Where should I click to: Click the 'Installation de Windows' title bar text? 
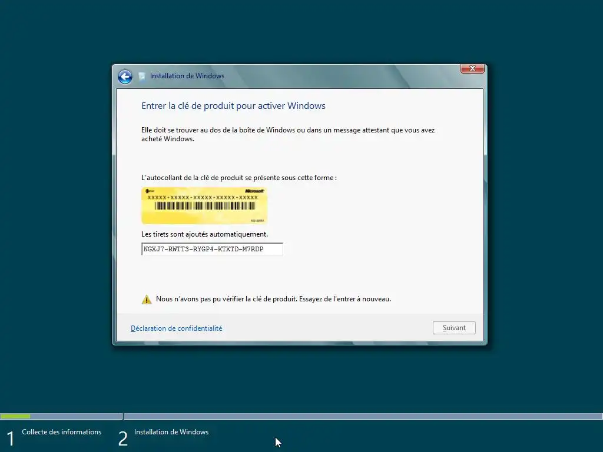pos(187,76)
